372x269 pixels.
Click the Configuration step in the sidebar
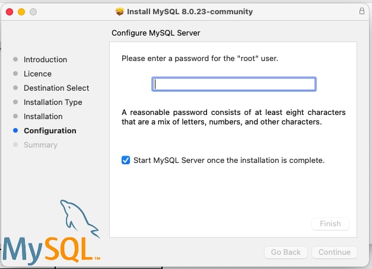click(50, 130)
